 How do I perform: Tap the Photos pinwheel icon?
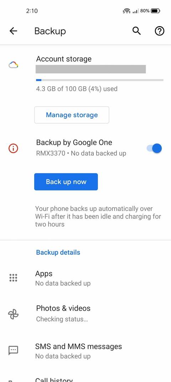[x=13, y=314]
